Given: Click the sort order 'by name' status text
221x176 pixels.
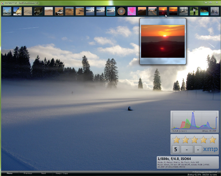Looking at the screenshot, I should (213, 175).
